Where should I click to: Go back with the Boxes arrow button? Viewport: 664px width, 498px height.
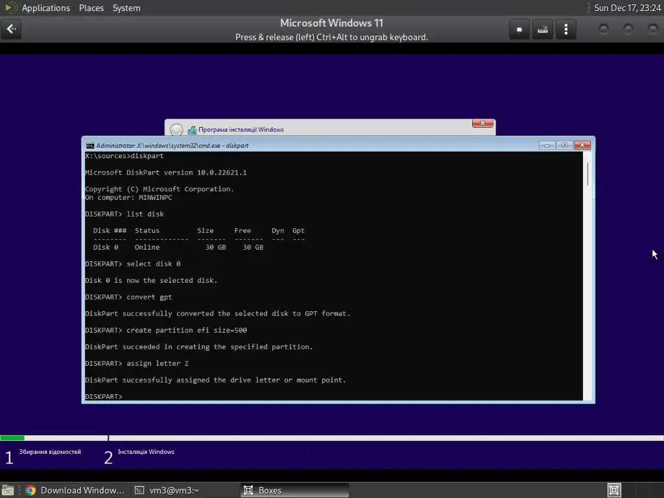[11, 29]
